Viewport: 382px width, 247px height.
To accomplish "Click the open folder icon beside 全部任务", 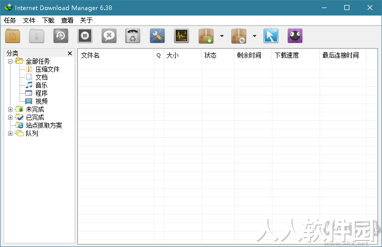I will [20, 61].
